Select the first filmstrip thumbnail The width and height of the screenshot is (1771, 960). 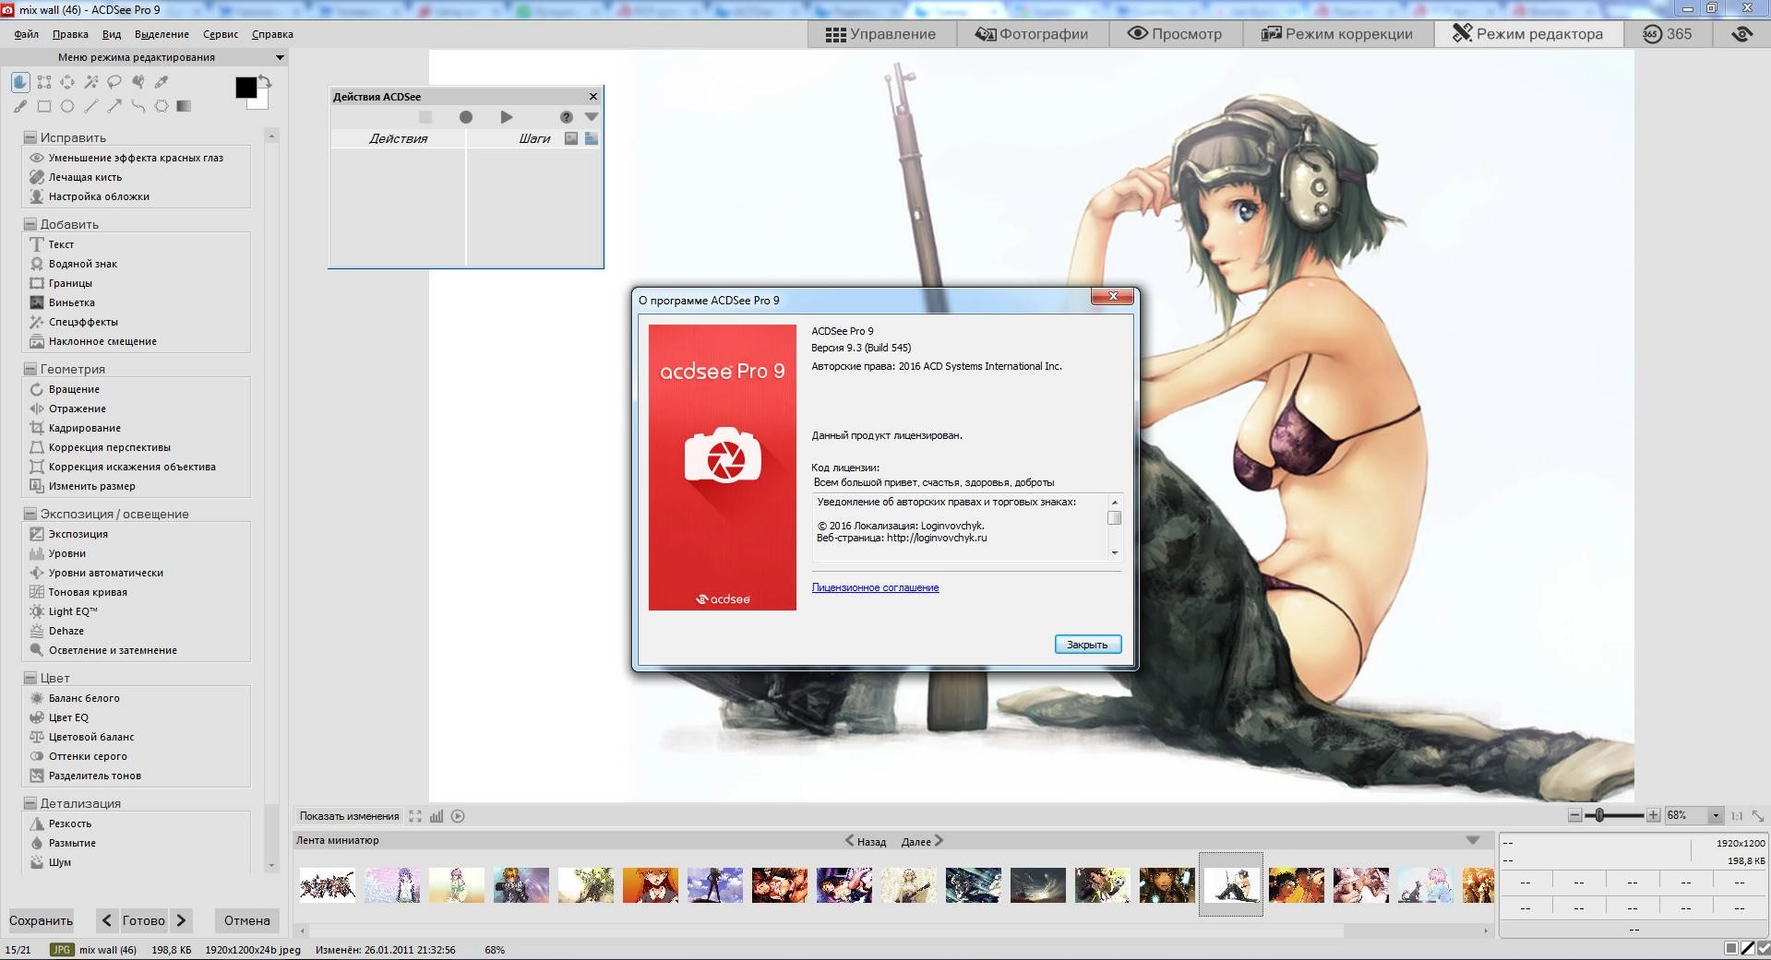pos(327,885)
